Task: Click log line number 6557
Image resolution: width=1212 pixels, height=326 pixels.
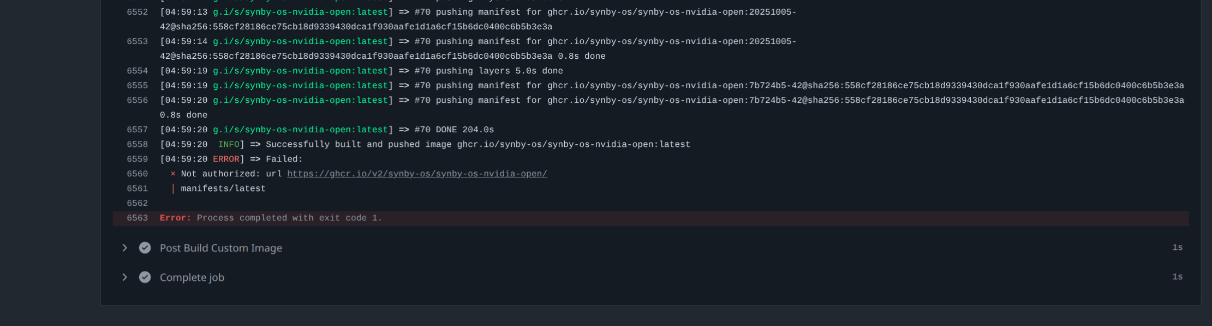Action: click(x=137, y=130)
